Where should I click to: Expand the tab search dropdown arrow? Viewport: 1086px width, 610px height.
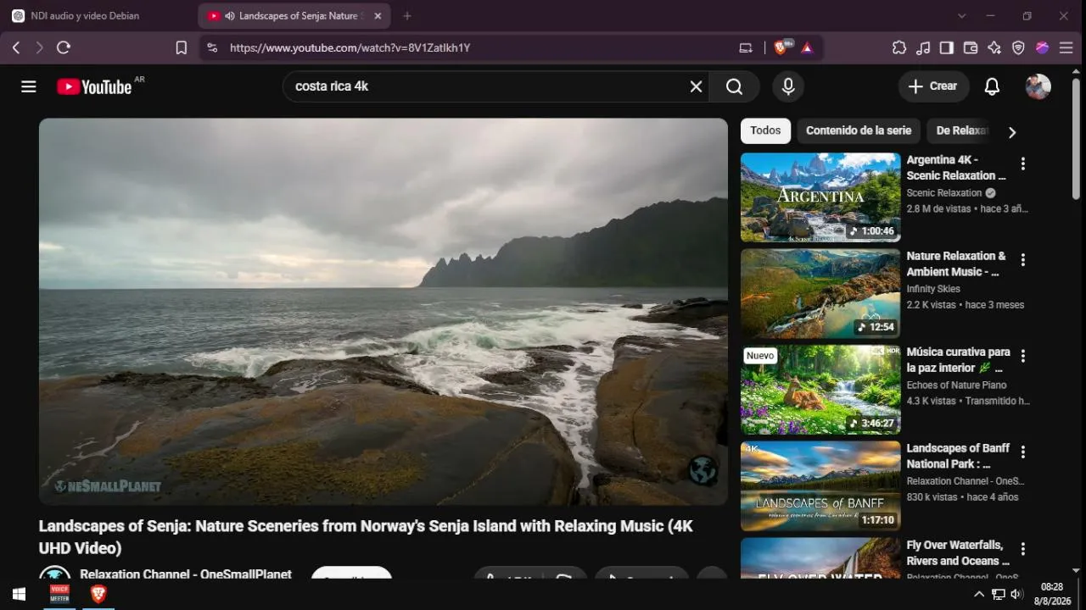click(961, 16)
